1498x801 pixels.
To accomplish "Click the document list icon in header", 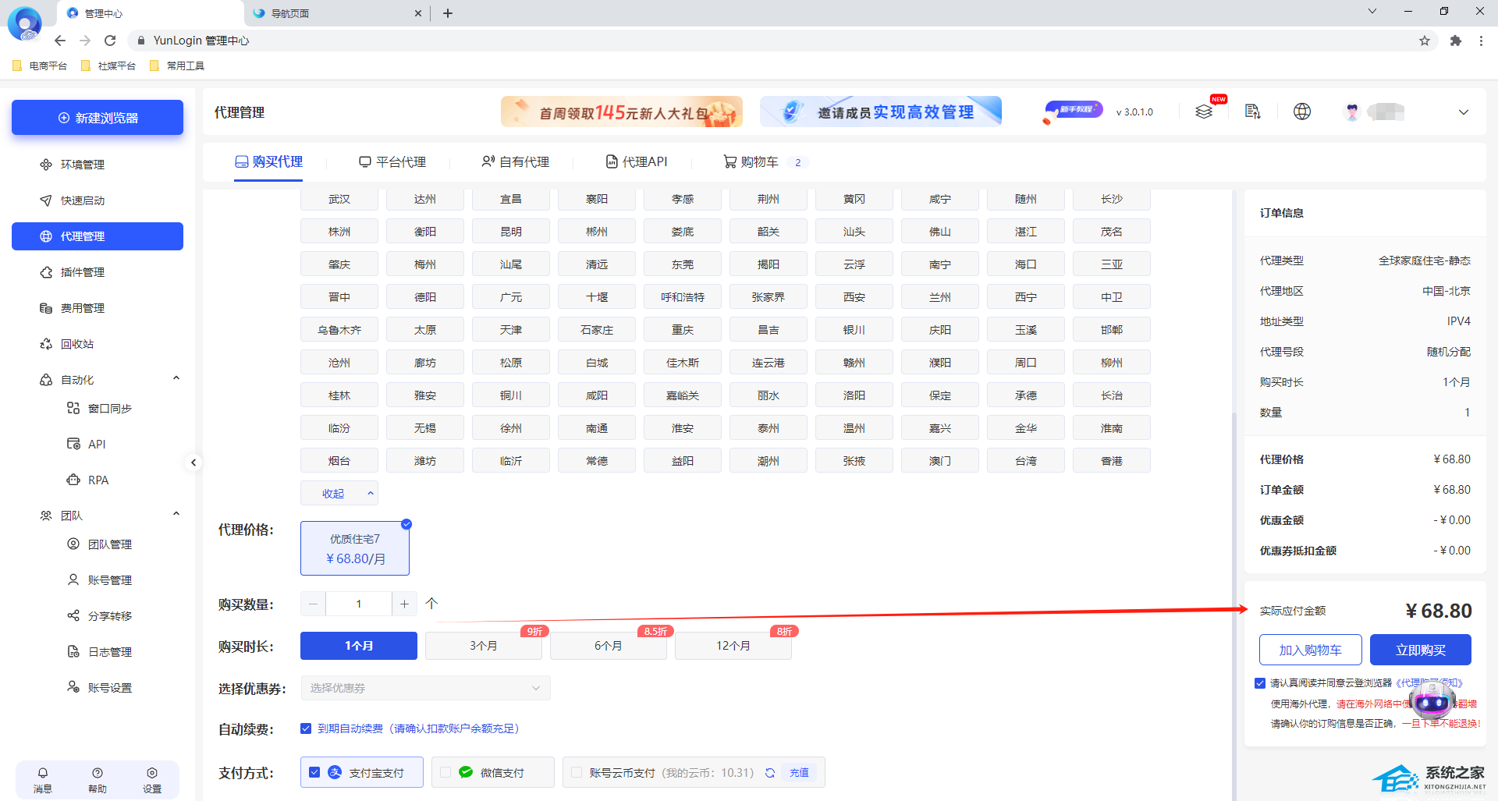I will click(x=1252, y=112).
